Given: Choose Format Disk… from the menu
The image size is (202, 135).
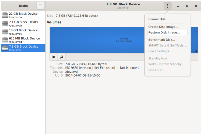Looking at the screenshot, I should (159, 19).
